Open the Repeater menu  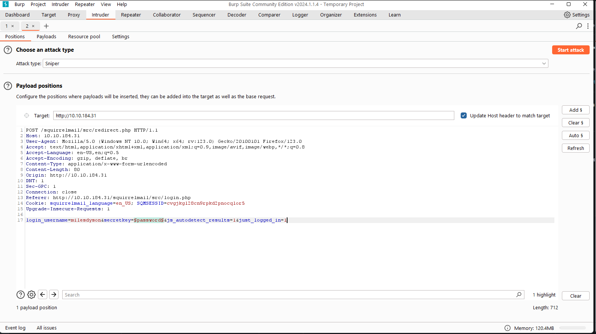coord(85,4)
